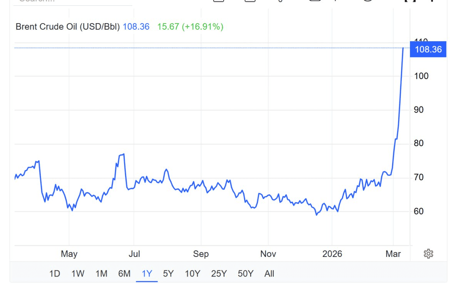Click the blue 108.36 price tag on axis
Image resolution: width=462 pixels, height=292 pixels.
tap(428, 49)
